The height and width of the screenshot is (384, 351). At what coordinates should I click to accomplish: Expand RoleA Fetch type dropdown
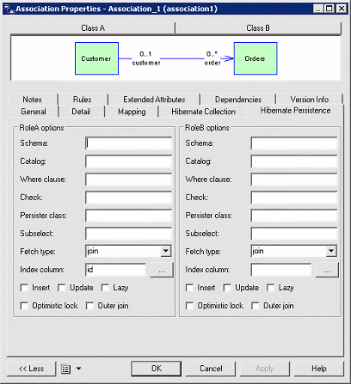[x=165, y=251]
